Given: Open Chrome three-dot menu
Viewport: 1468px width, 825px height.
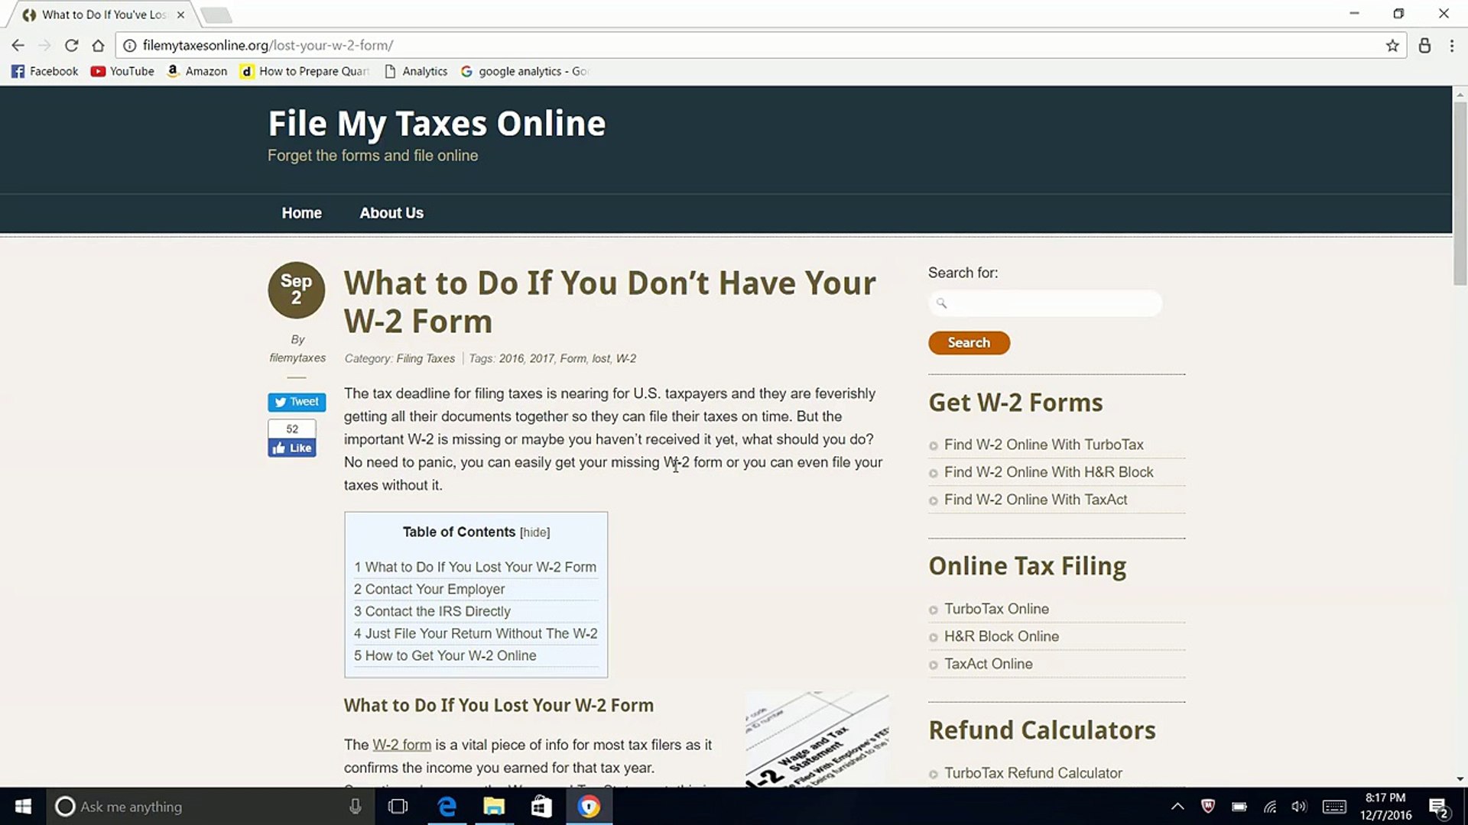Looking at the screenshot, I should pos(1451,45).
